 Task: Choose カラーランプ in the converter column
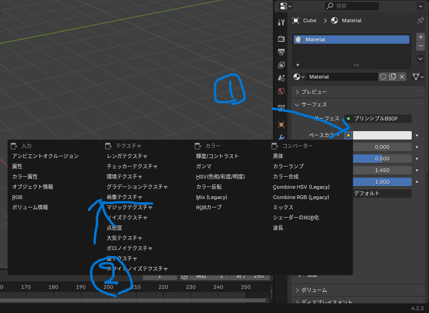click(x=288, y=166)
